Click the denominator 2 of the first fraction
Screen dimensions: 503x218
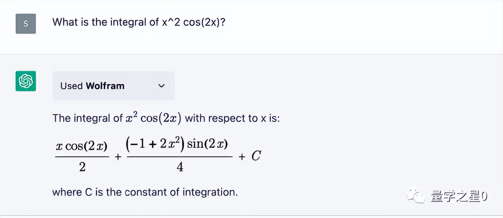pos(82,167)
